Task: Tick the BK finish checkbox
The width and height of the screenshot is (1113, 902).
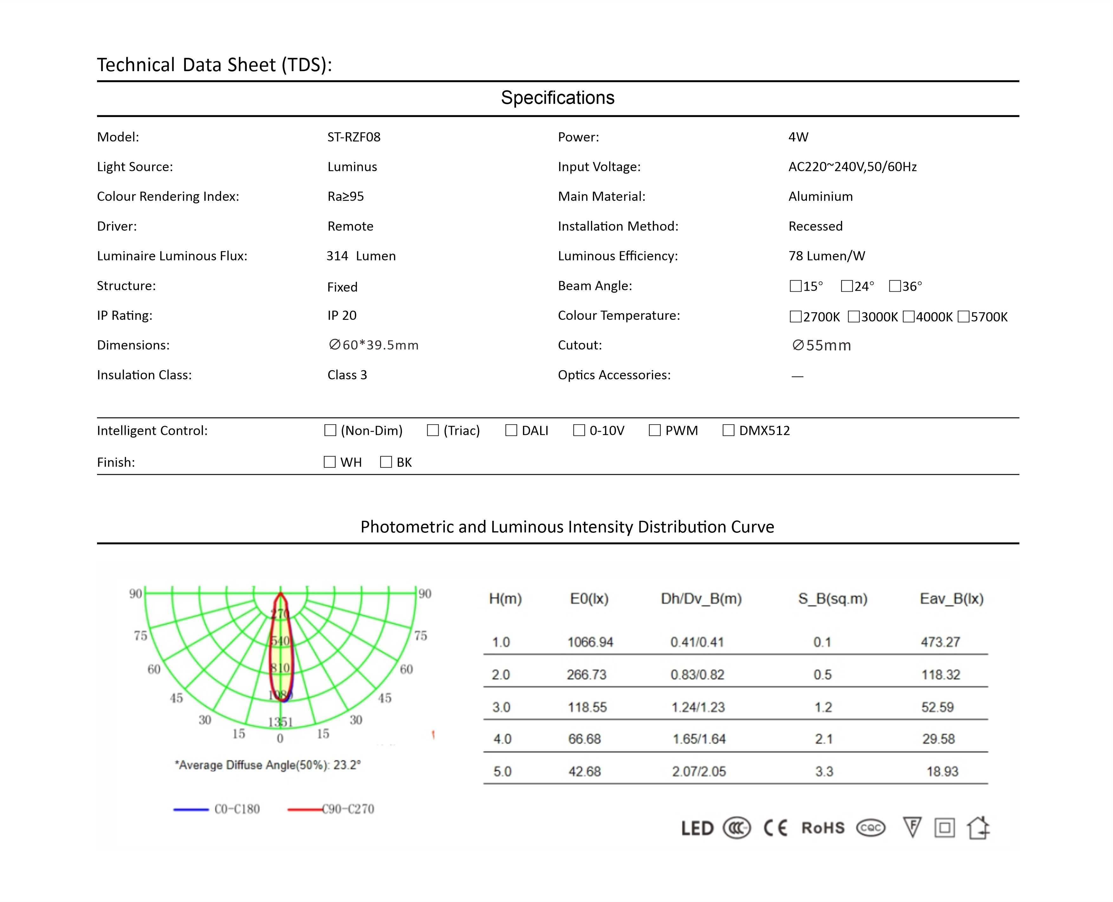Action: tap(386, 462)
